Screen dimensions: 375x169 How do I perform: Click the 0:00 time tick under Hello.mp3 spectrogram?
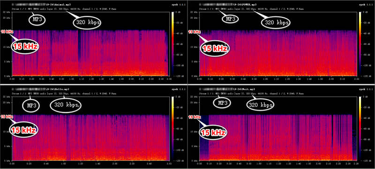tap(12, 163)
